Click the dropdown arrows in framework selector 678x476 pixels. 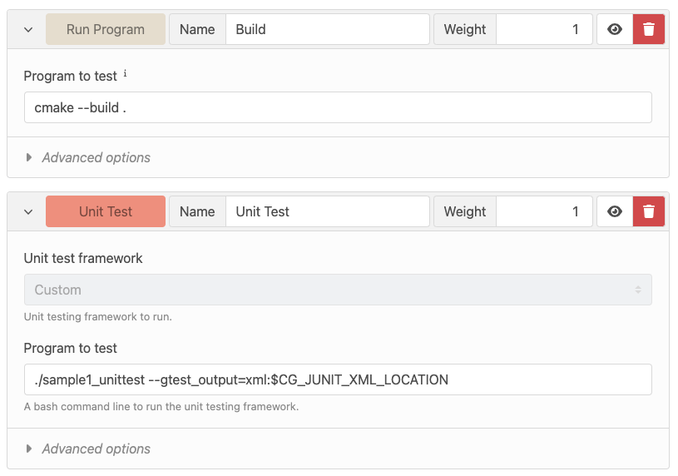[x=638, y=290]
